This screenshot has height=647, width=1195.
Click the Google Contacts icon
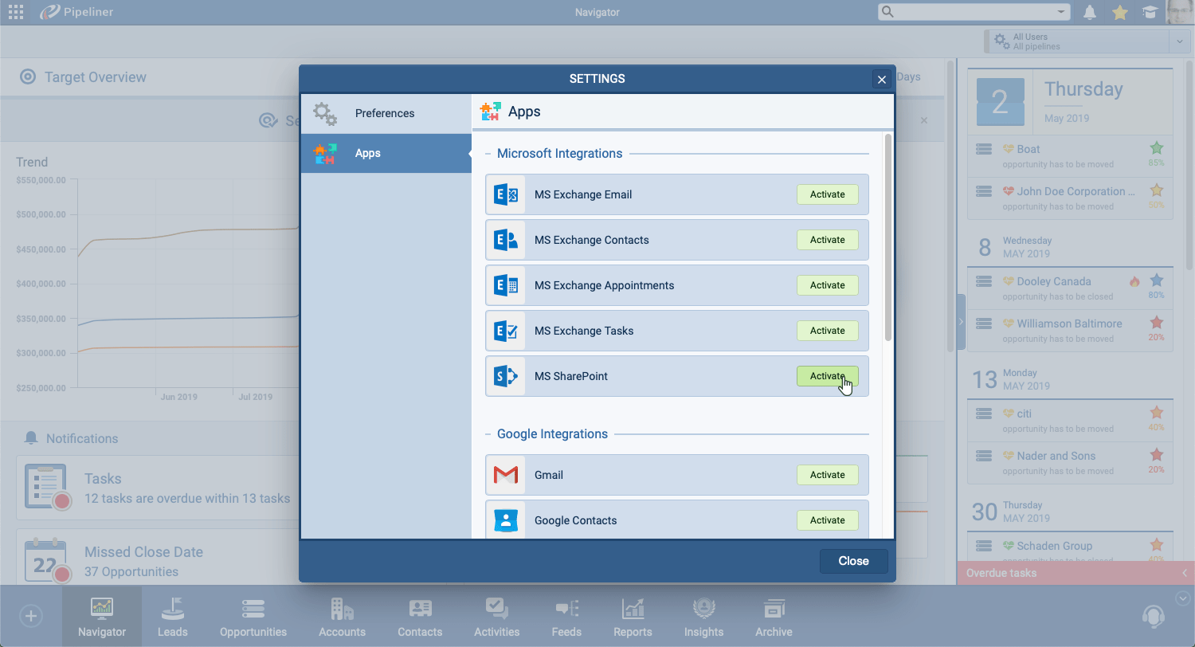click(x=506, y=520)
